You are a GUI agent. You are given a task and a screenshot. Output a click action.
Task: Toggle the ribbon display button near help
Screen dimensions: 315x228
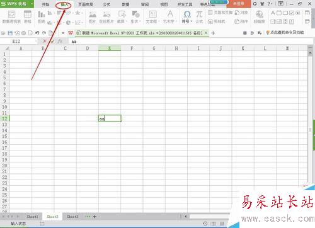[280, 4]
